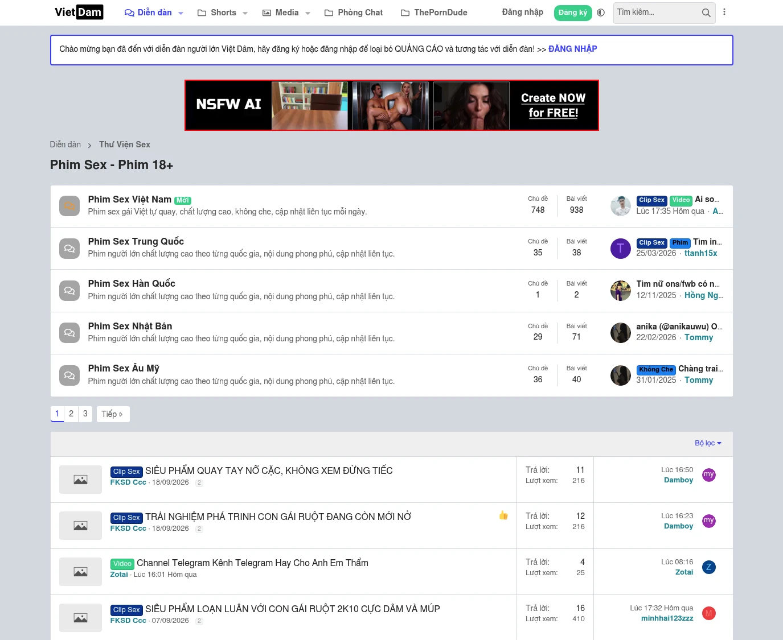Click the green Video tag on Telegram thread
This screenshot has width=783, height=640.
[122, 564]
